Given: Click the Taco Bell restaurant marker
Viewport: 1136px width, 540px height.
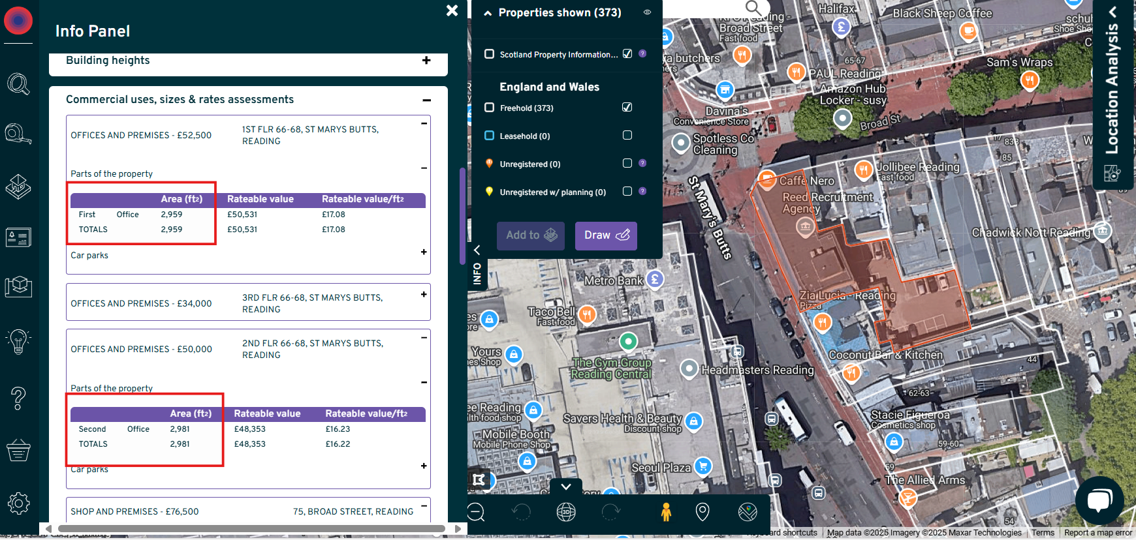Looking at the screenshot, I should coord(587,314).
